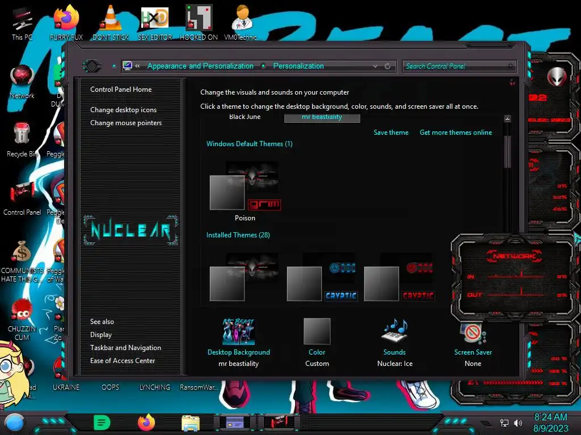
Task: Click the Start orb on taskbar
Action: click(x=15, y=423)
